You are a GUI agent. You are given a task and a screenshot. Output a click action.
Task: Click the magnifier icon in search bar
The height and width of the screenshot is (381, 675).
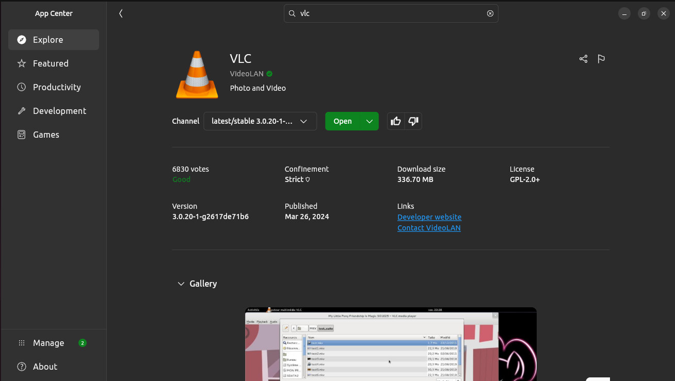(x=292, y=13)
